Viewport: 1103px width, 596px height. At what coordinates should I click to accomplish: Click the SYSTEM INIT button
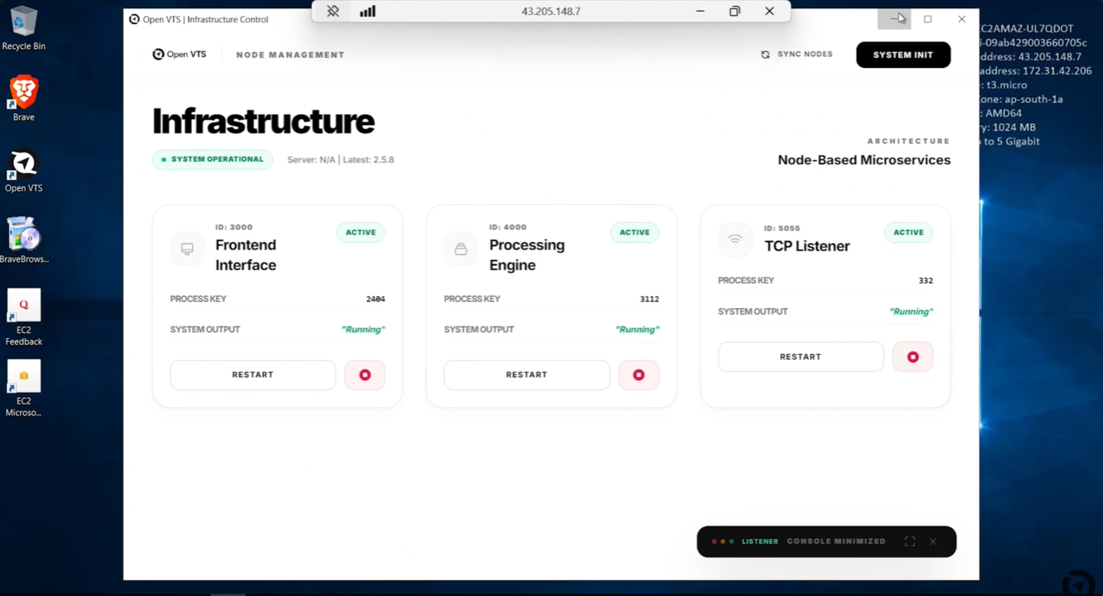(903, 55)
